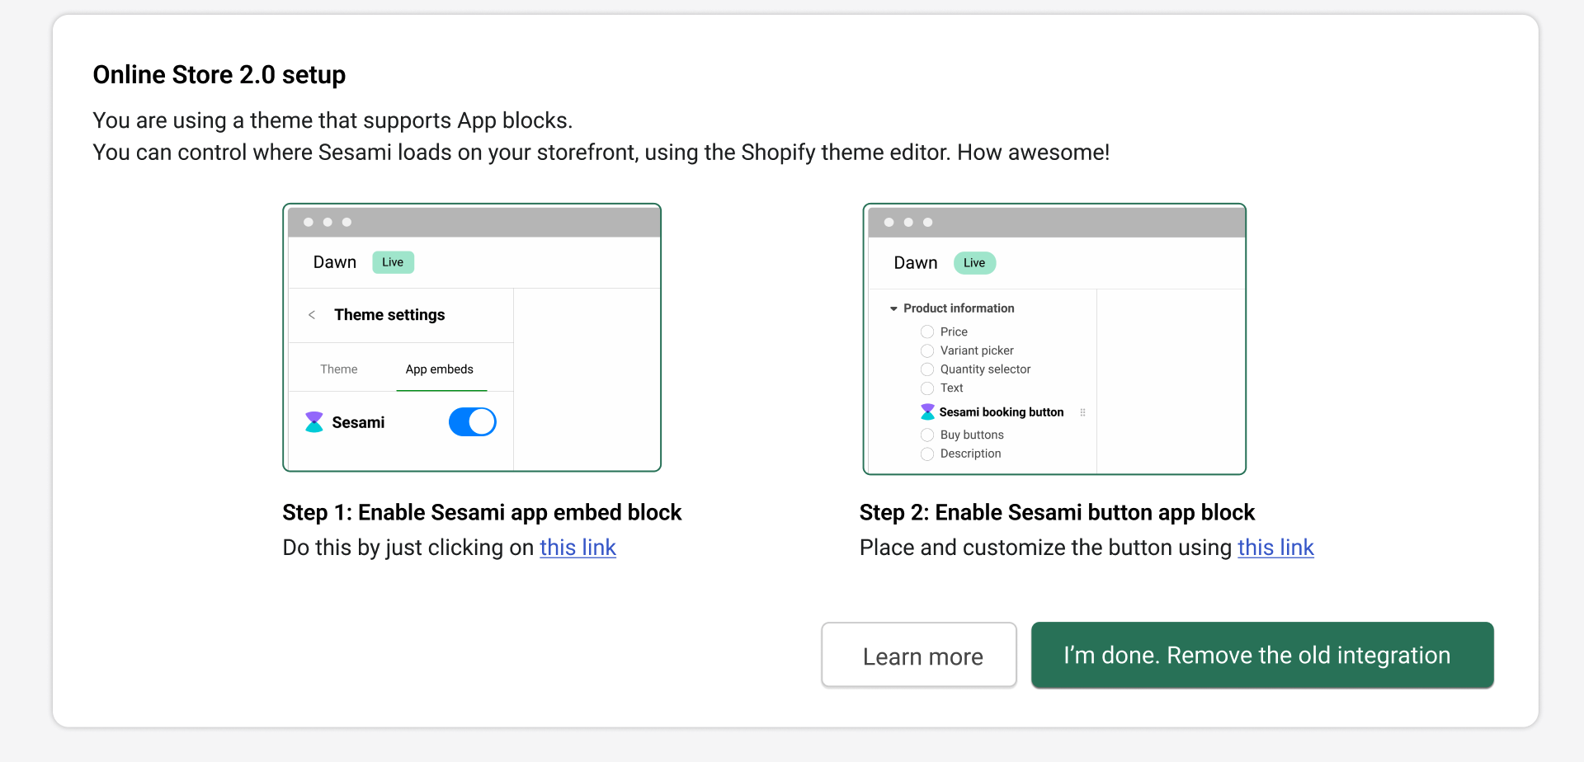The image size is (1584, 762).
Task: Click the 'Buy buttons' label
Action: (972, 435)
